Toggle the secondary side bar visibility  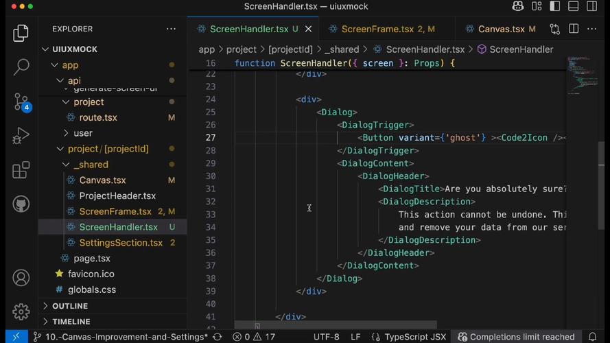pos(591,7)
